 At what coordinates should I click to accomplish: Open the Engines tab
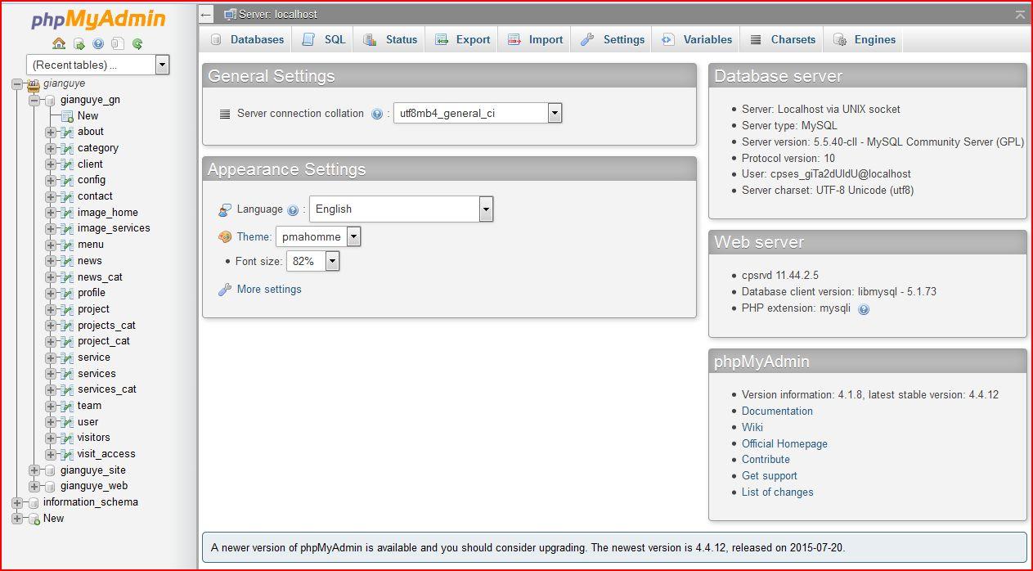[865, 39]
